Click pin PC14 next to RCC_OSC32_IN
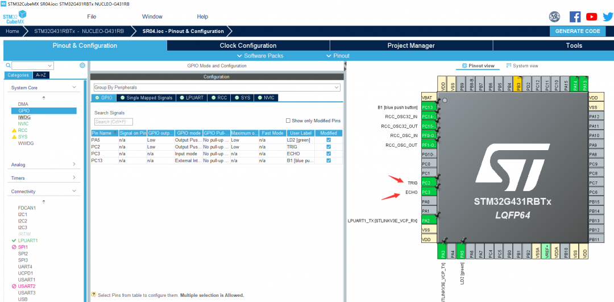Viewport: 614px width, 302px height. click(429, 117)
